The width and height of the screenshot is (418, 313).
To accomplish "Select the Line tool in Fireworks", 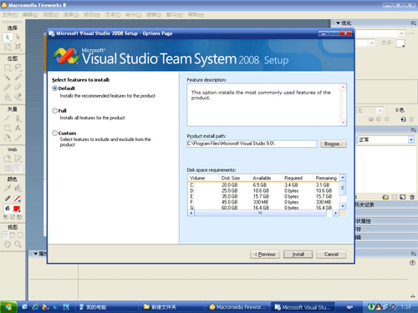I will pos(8,119).
